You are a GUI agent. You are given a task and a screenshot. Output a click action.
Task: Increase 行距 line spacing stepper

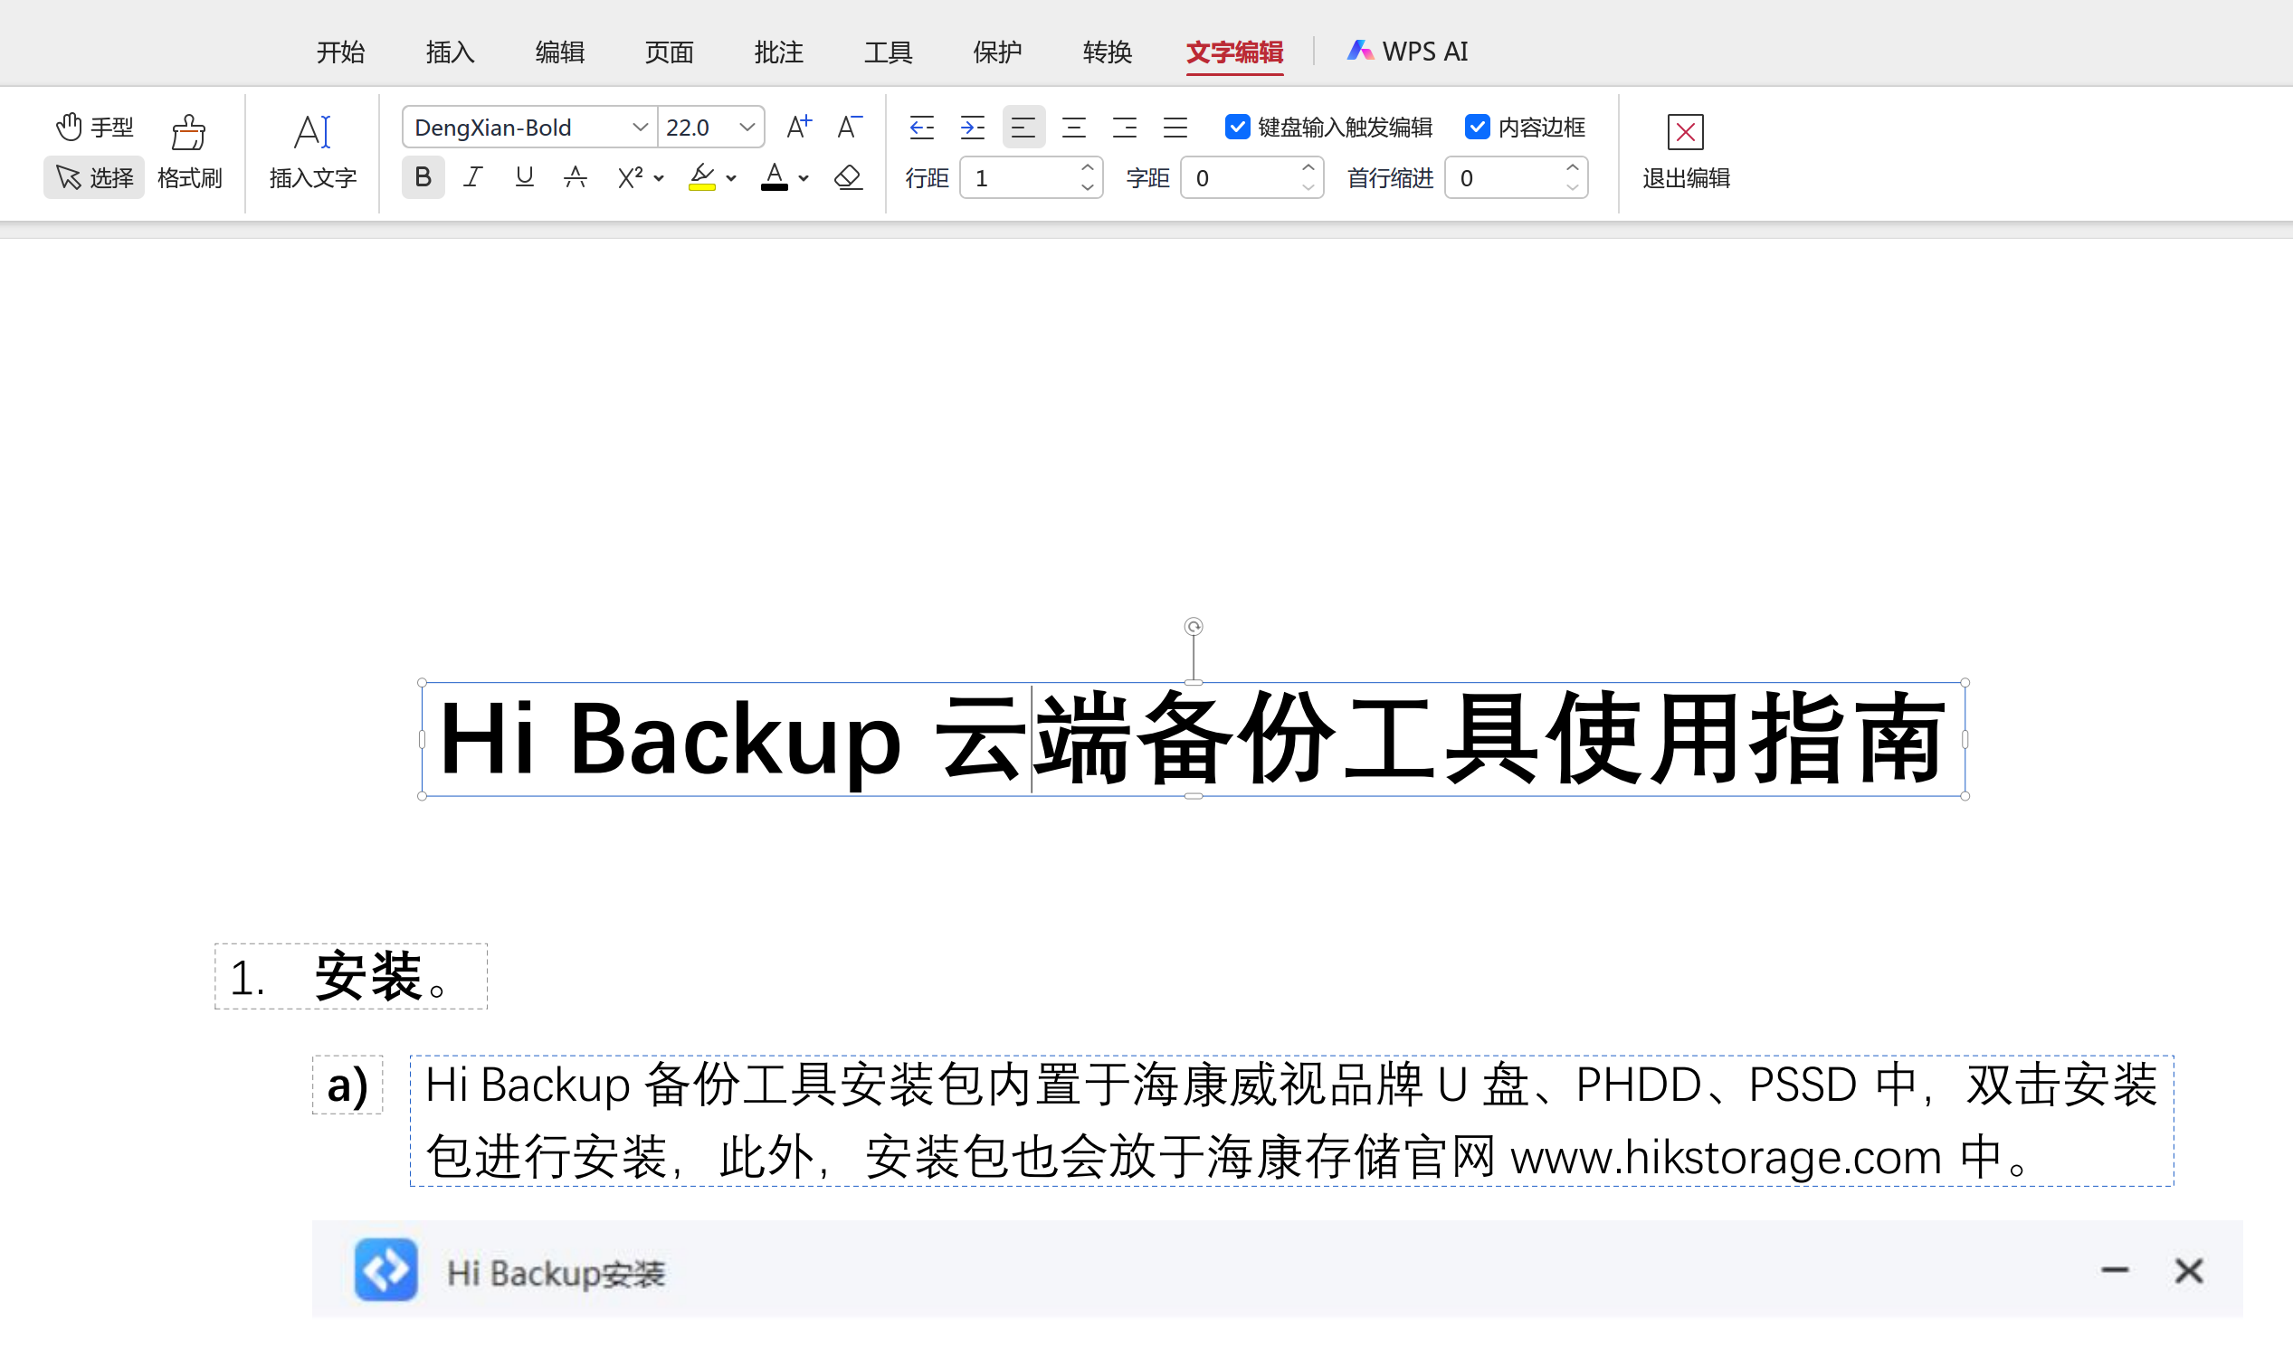coord(1088,168)
